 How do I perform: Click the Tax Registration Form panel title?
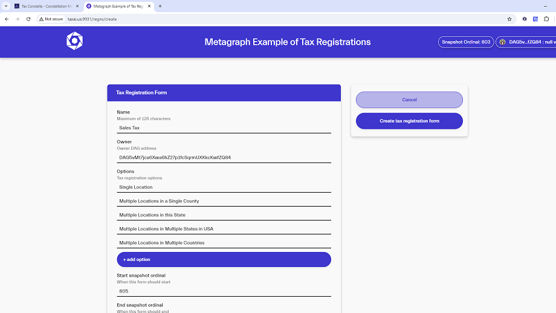141,92
